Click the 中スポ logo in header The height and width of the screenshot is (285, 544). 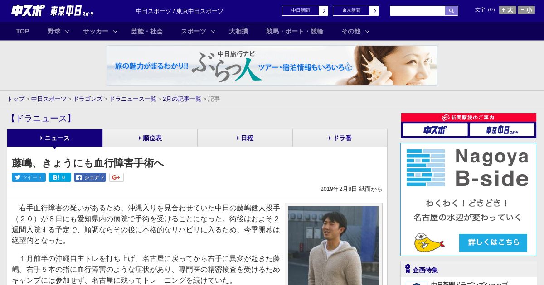(x=28, y=10)
